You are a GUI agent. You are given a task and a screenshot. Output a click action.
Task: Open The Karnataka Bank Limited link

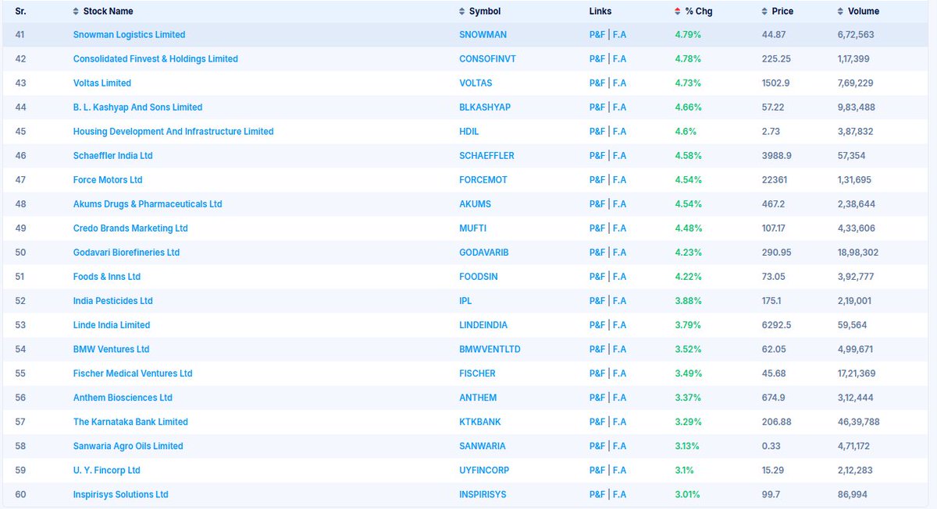130,421
